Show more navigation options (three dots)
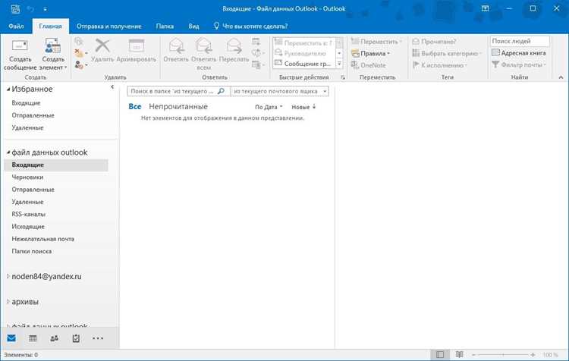Viewport: 569px width, 361px height. coord(98,338)
